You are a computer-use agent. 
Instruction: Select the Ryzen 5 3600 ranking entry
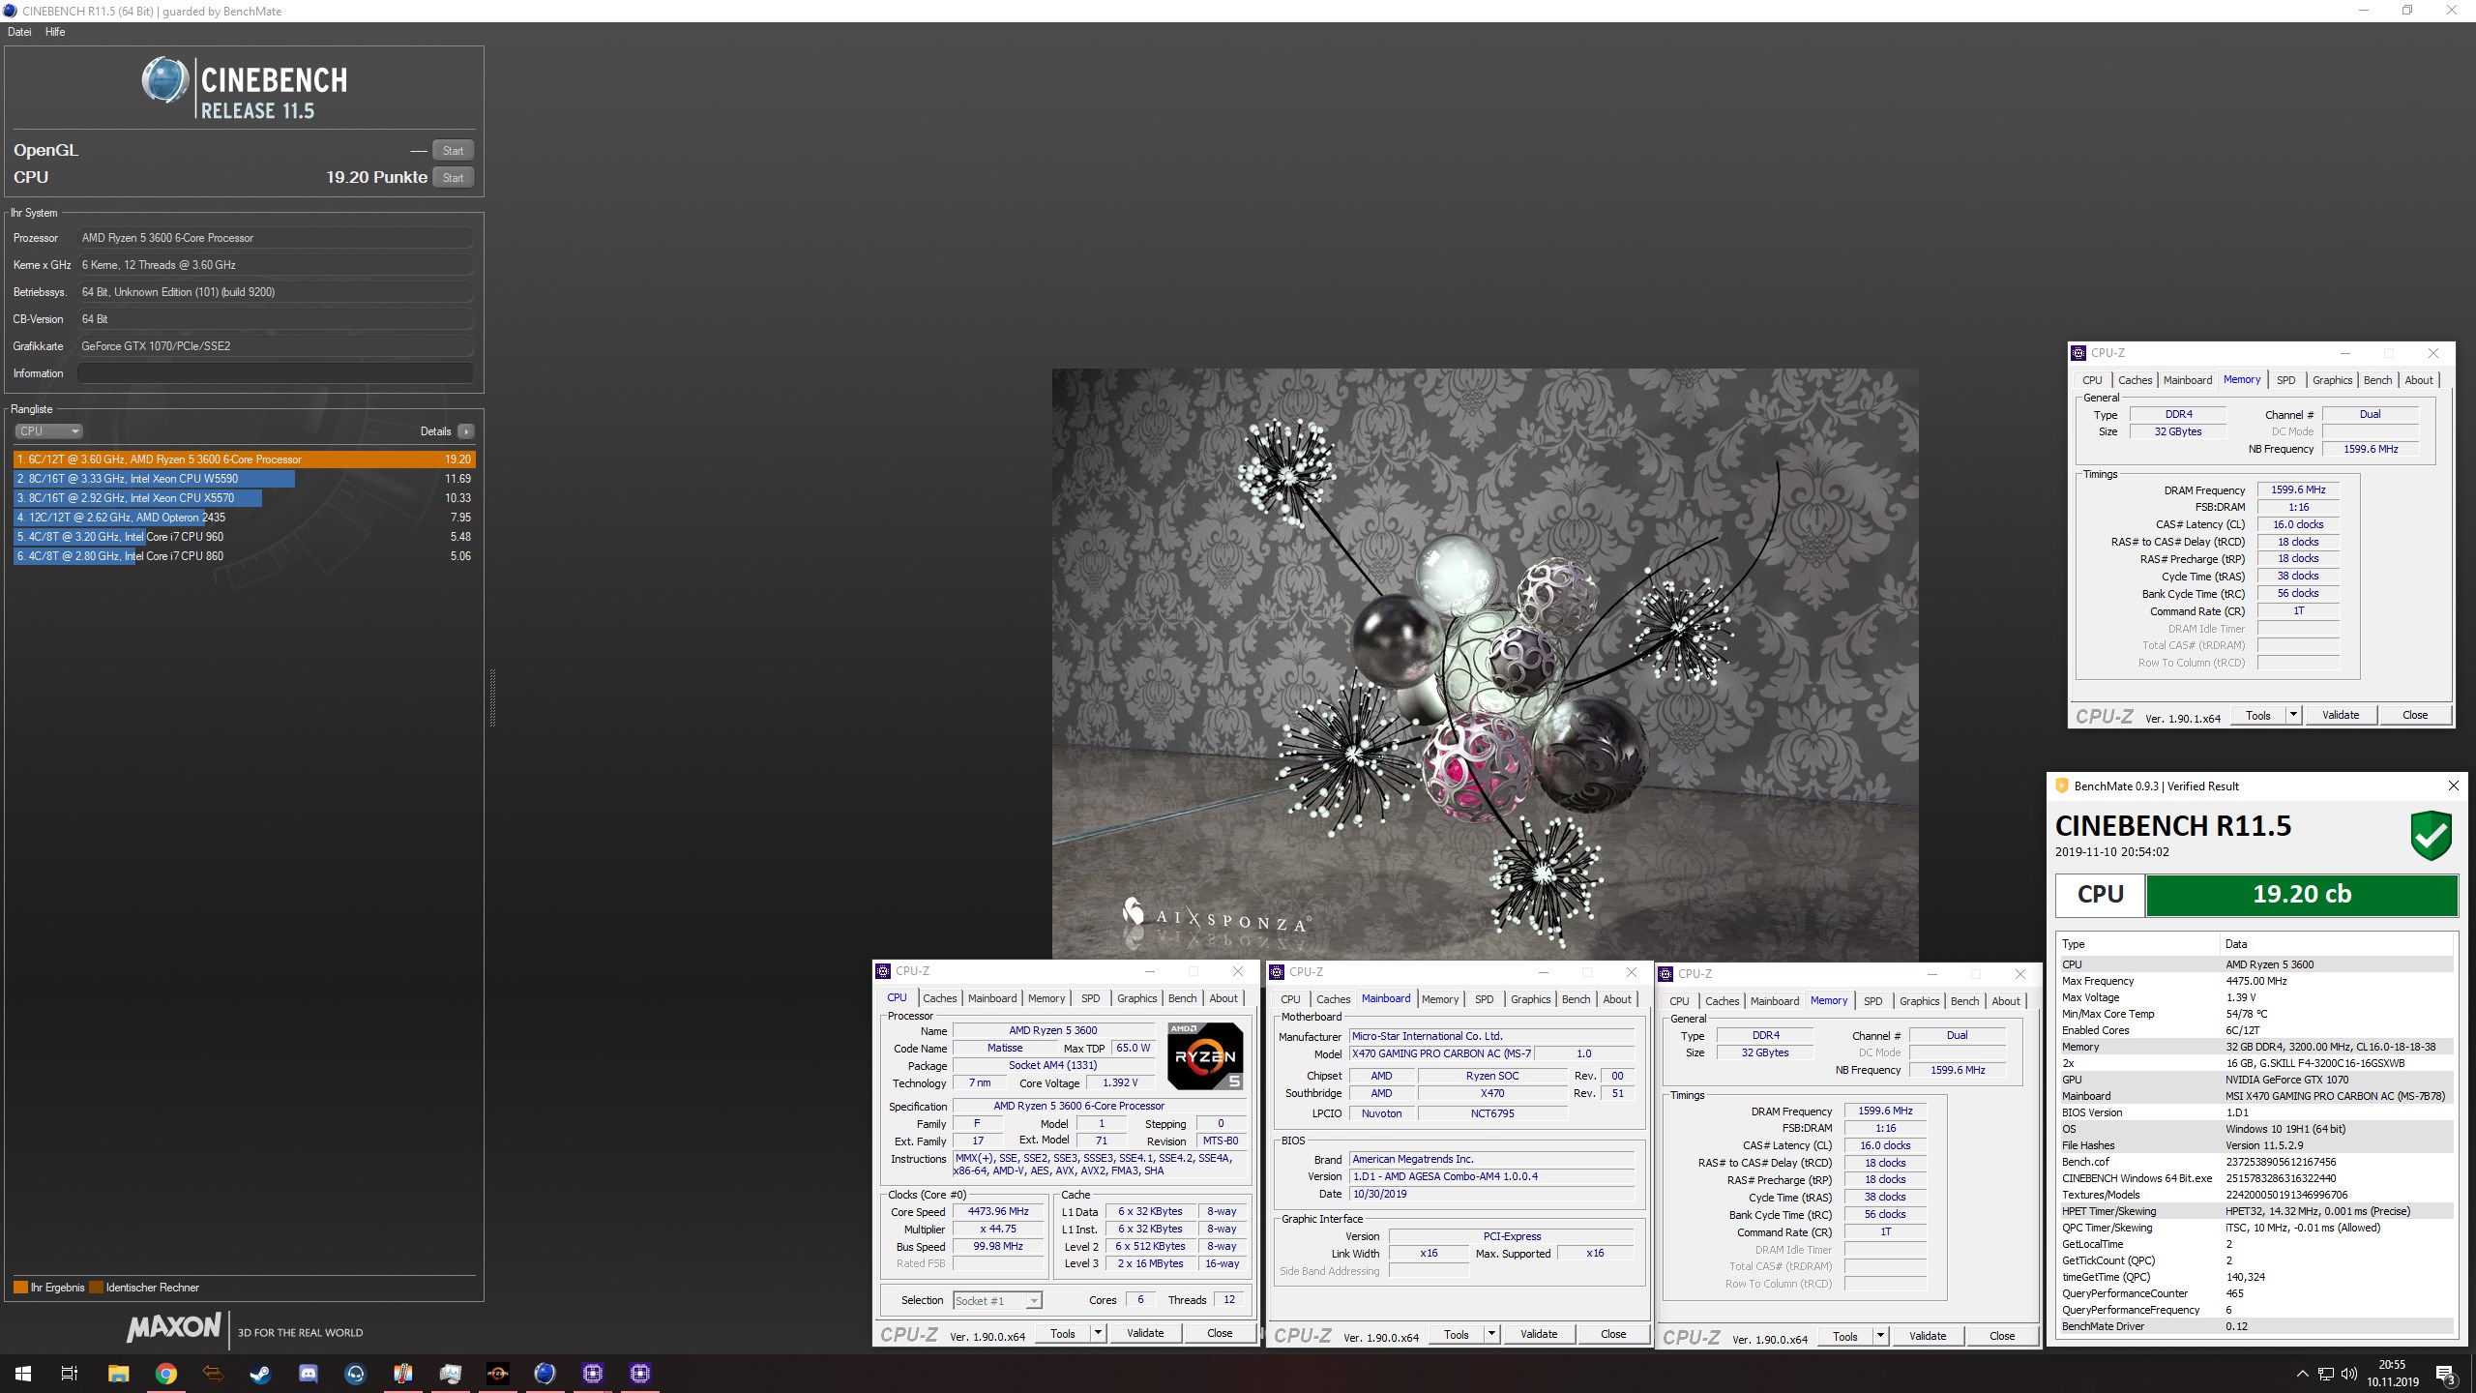tap(245, 459)
